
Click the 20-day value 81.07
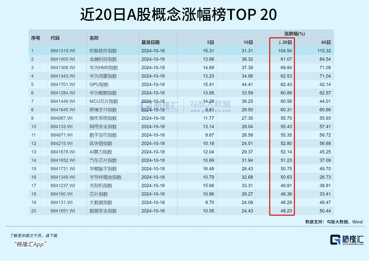pos(286,59)
